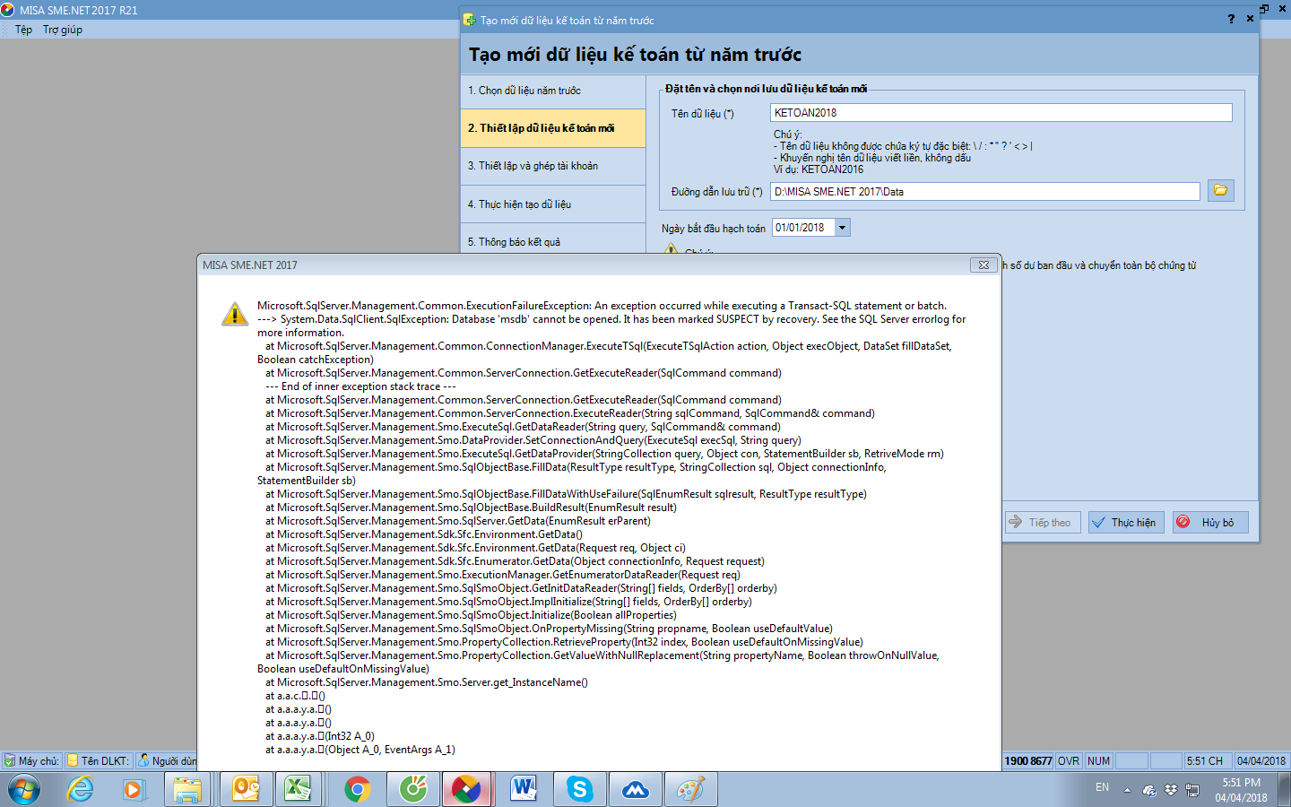Click the 04/04/2018 status bar date
Screen dimensions: 1291x807
pyautogui.click(x=1261, y=760)
